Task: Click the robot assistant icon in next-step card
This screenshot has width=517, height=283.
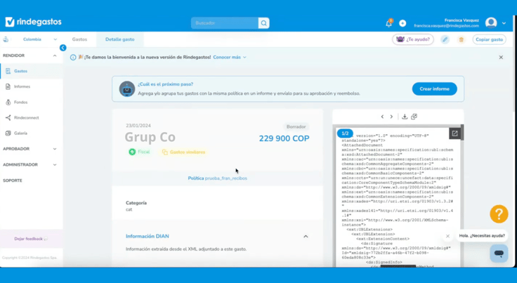Action: click(x=127, y=89)
